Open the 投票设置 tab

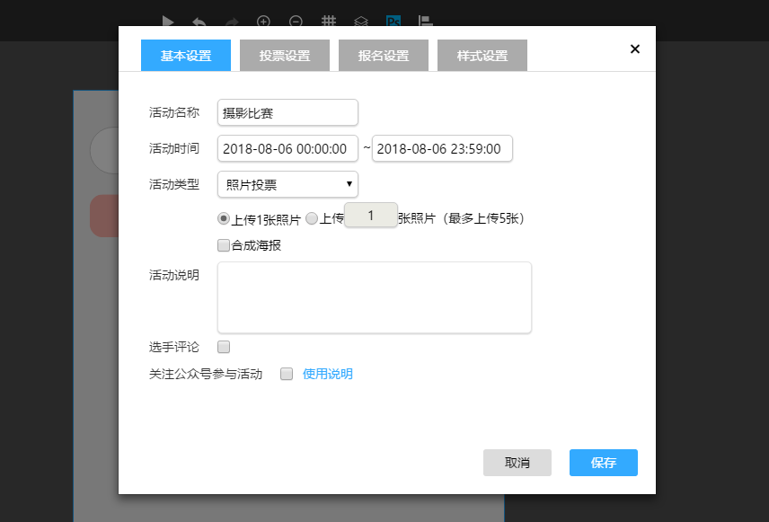point(285,56)
